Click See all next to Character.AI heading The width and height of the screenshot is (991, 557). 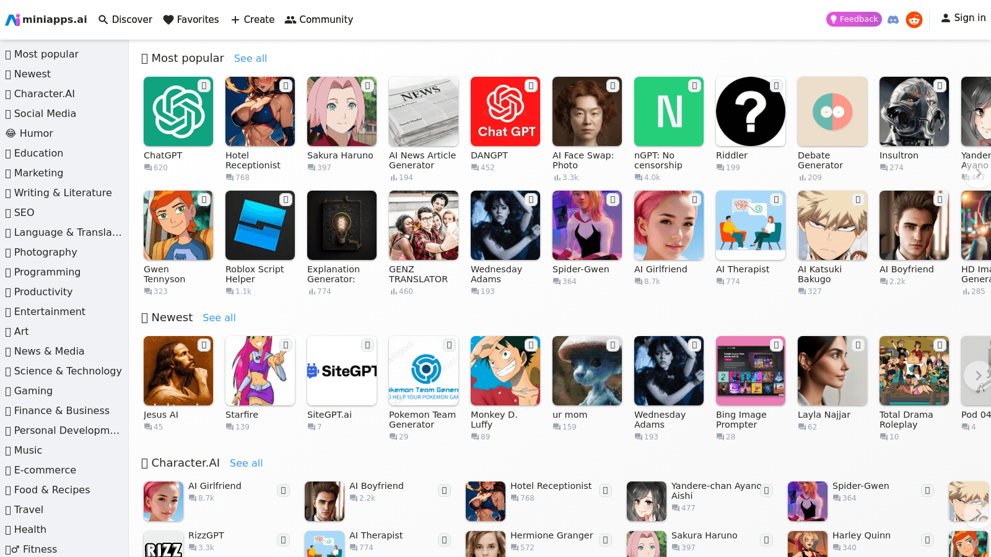coord(246,463)
